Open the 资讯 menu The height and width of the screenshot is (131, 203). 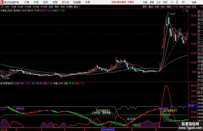[45, 2]
